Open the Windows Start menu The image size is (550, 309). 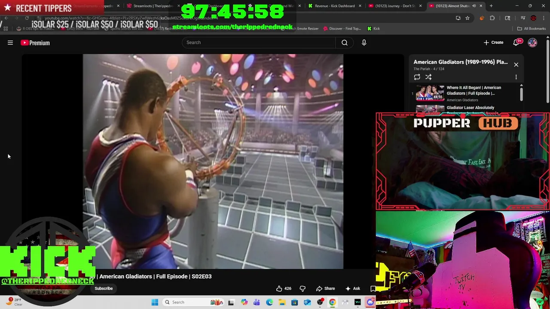(x=155, y=302)
